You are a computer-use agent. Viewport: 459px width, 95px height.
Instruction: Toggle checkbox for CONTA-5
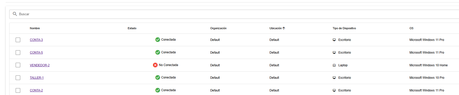pos(18,53)
